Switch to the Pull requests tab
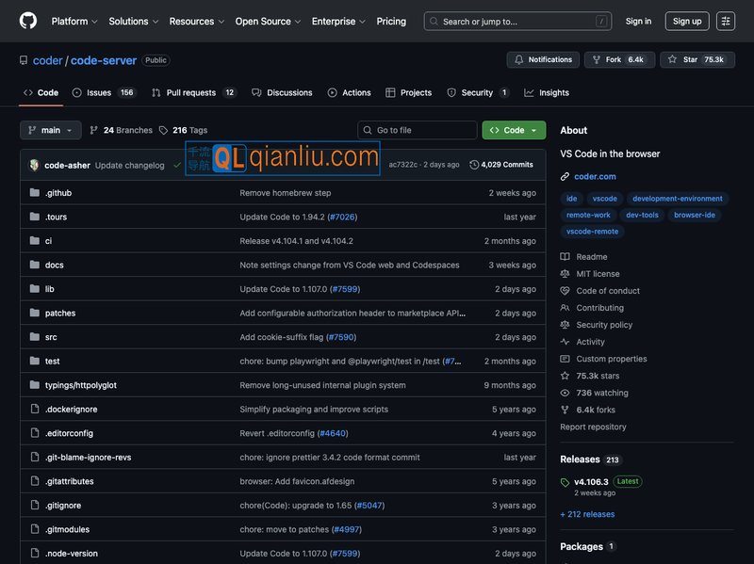 tap(193, 92)
